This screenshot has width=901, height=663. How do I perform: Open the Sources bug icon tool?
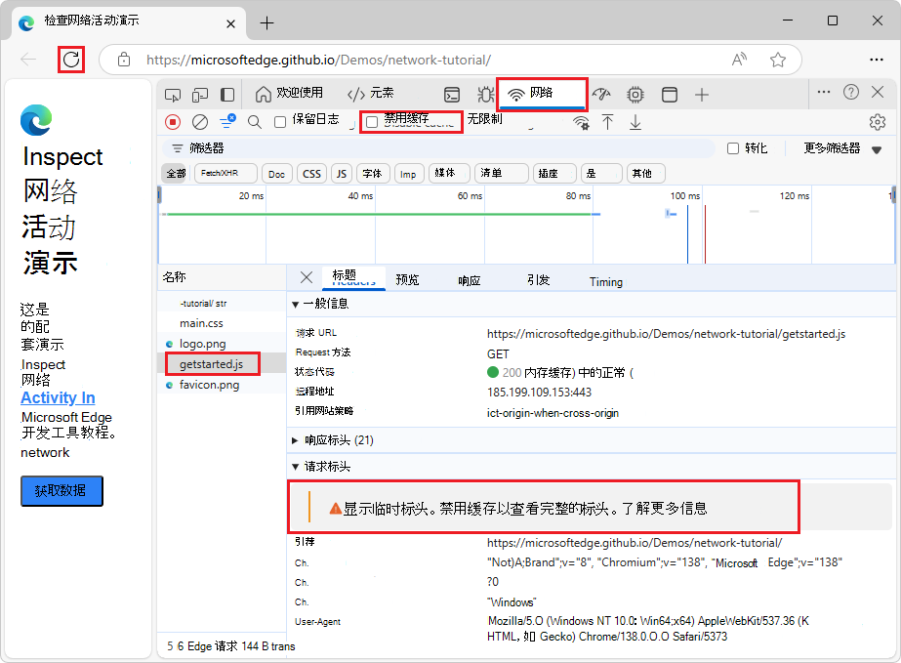485,94
